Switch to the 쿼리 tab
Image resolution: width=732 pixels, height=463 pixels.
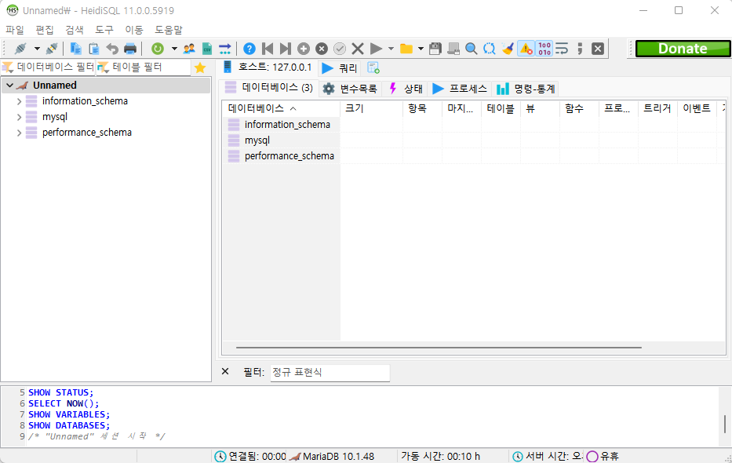pos(341,68)
